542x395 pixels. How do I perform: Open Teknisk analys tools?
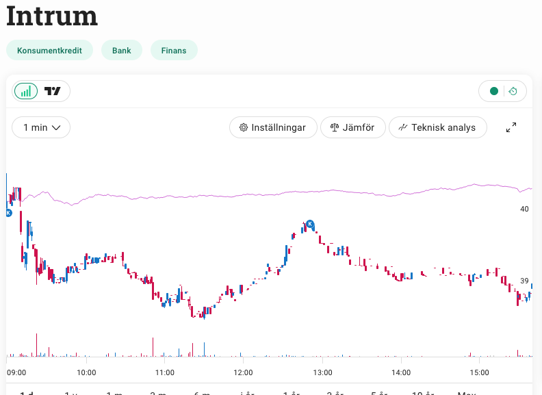click(x=438, y=127)
